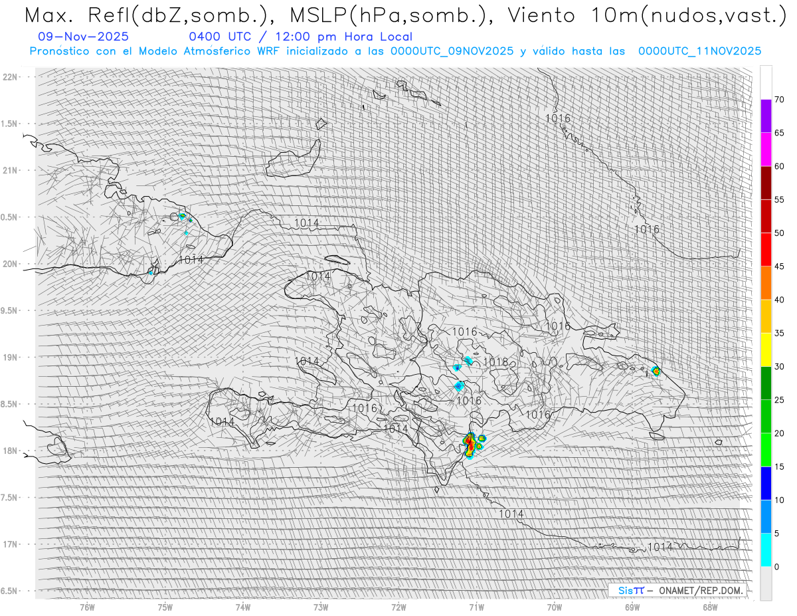Click the '17N' latitude axis label
Viewport: 797px width, 616px height.
[x=9, y=544]
